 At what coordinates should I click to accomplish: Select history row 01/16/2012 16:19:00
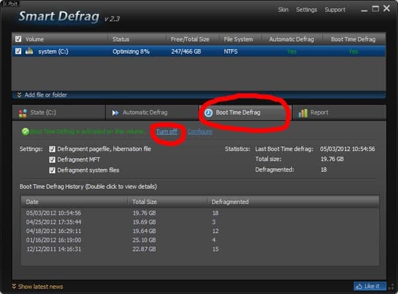click(200, 240)
